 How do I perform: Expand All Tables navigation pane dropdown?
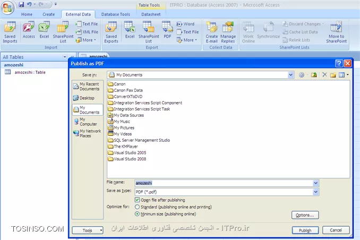pos(65,57)
